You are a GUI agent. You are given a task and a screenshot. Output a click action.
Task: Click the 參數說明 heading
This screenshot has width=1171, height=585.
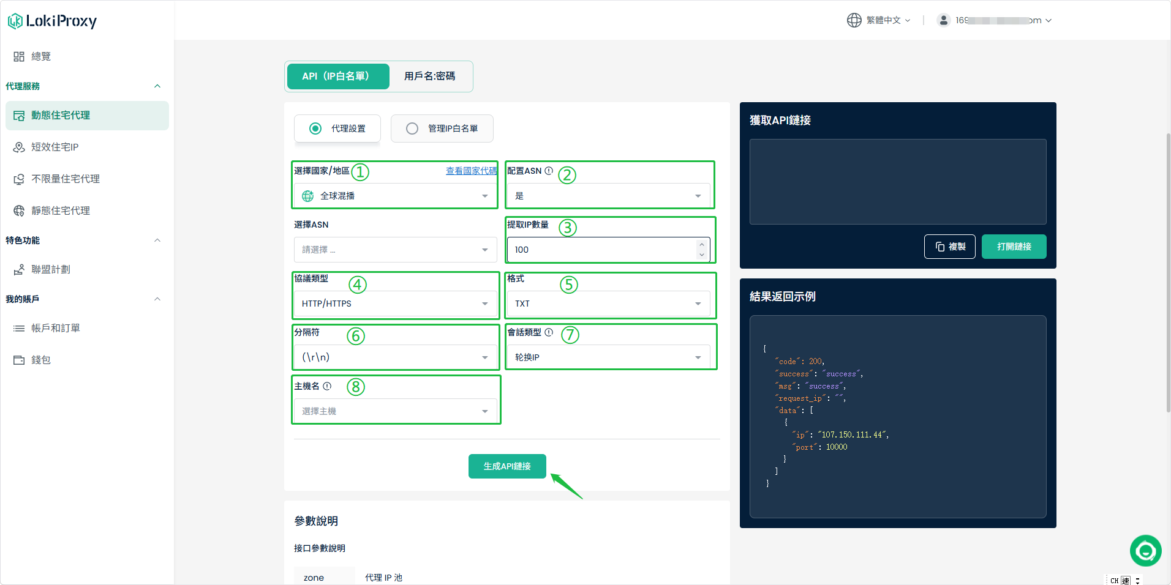[x=316, y=521]
